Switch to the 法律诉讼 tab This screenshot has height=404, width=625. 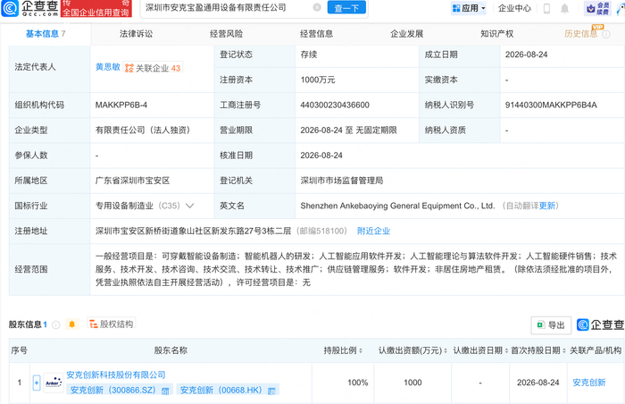(136, 34)
